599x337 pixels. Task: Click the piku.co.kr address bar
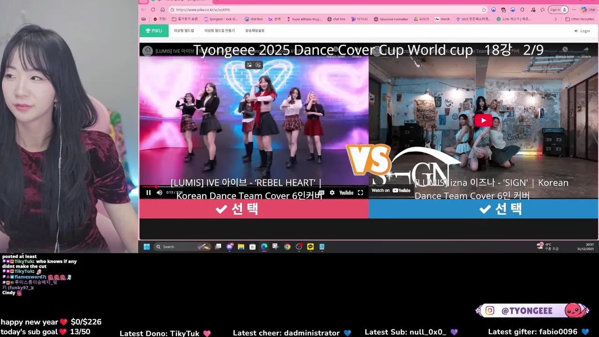tap(328, 9)
